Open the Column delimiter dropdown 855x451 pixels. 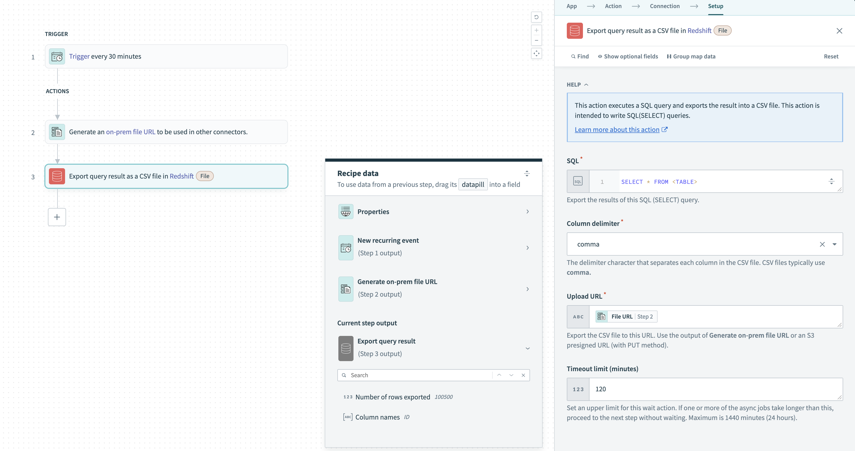pos(835,244)
